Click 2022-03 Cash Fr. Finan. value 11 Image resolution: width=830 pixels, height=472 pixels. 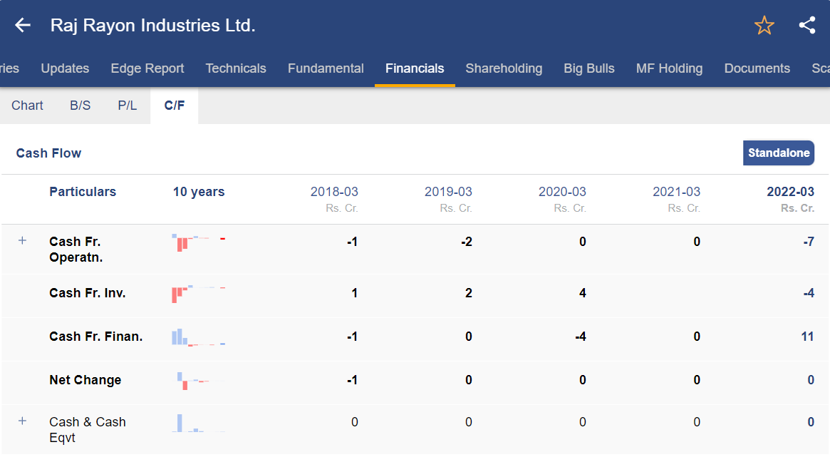click(x=807, y=337)
